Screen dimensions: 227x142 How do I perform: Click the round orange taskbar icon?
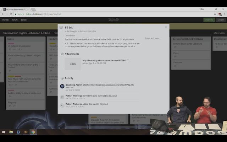(x=26, y=132)
